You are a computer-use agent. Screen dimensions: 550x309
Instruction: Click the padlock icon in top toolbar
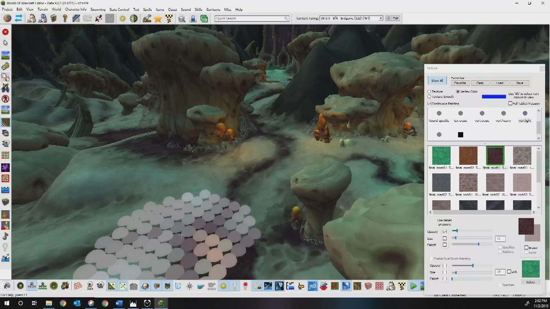pyautogui.click(x=193, y=19)
